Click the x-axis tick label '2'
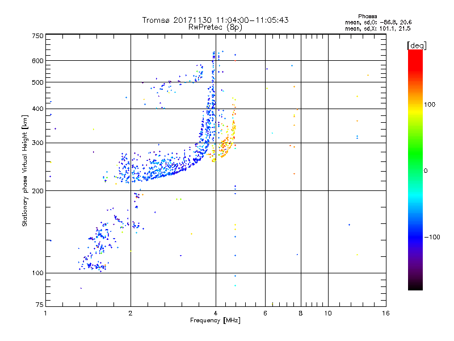This screenshot has height=341, width=454. (x=131, y=313)
